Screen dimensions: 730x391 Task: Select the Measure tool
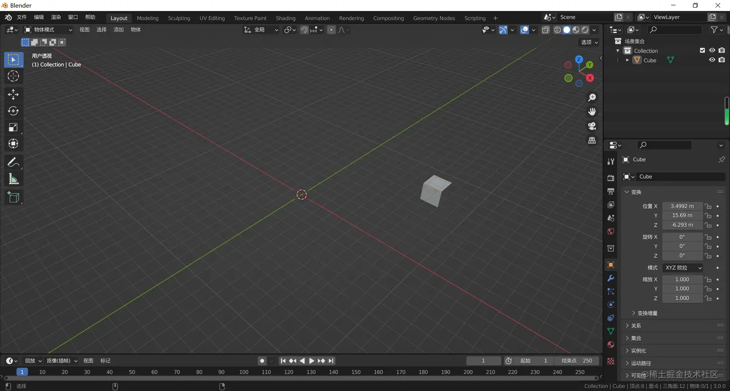(x=14, y=179)
